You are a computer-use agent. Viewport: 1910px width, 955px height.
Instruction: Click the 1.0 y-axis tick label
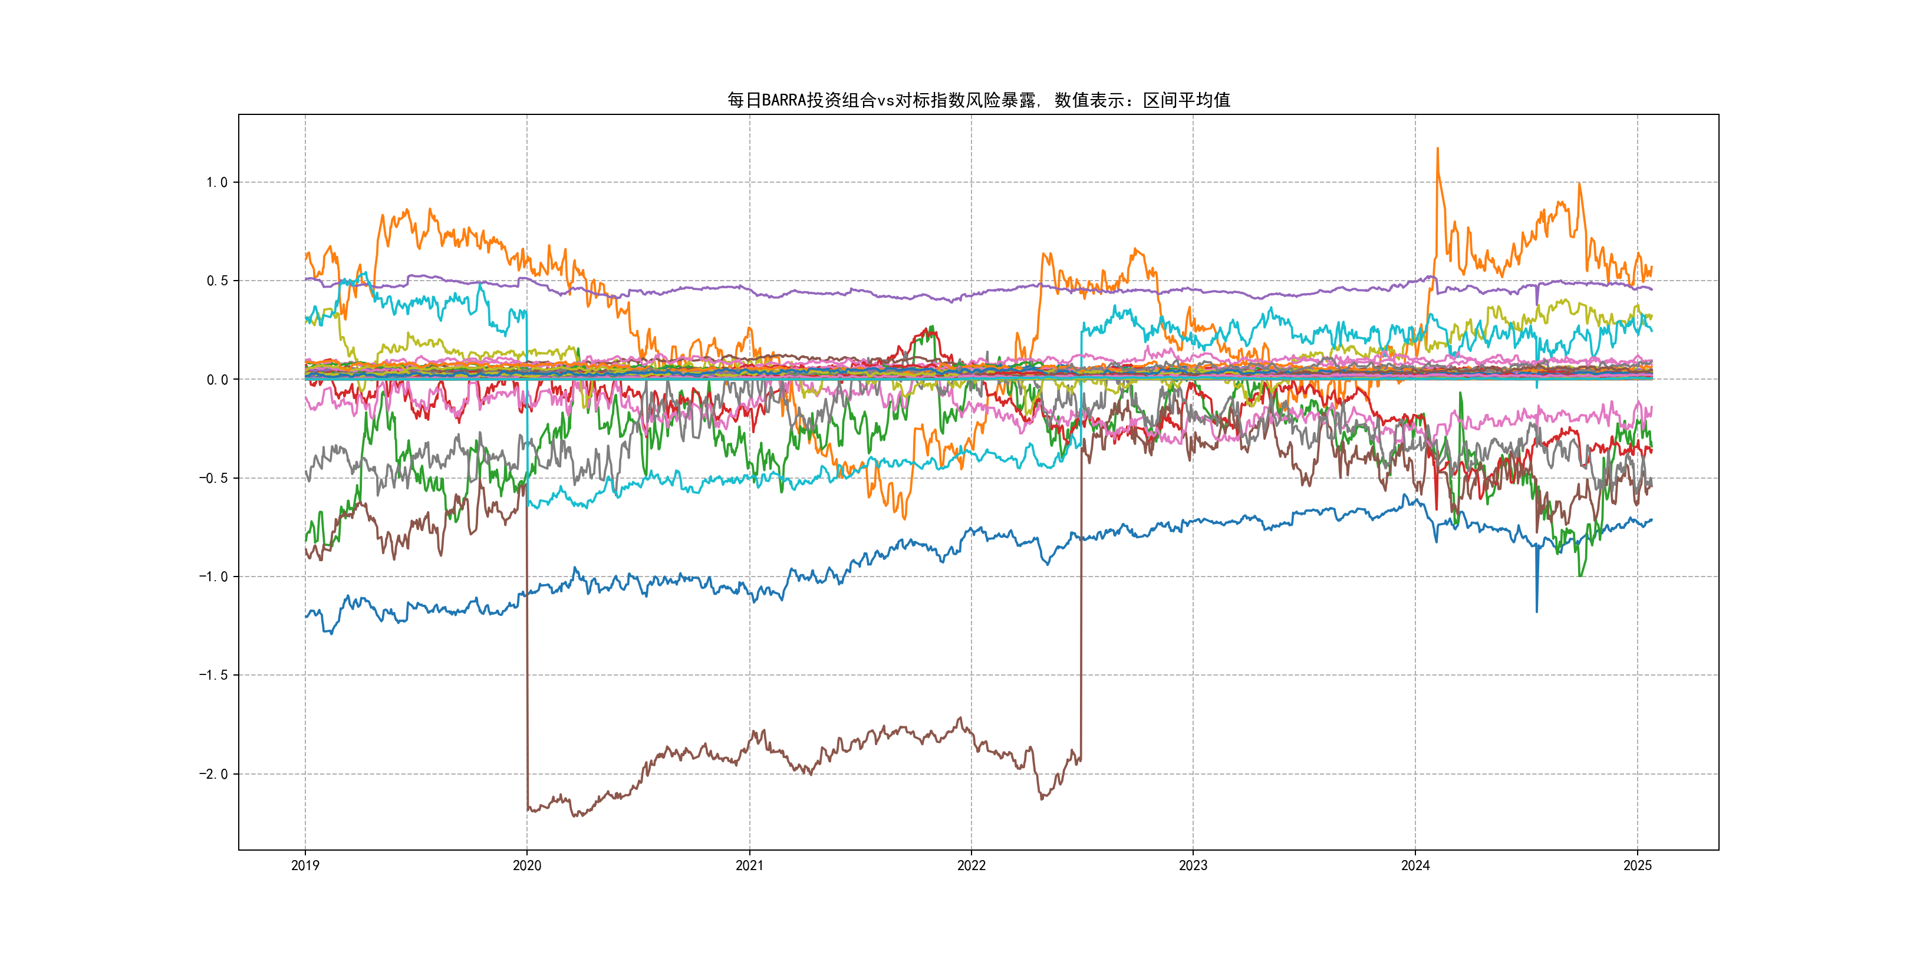click(x=216, y=182)
